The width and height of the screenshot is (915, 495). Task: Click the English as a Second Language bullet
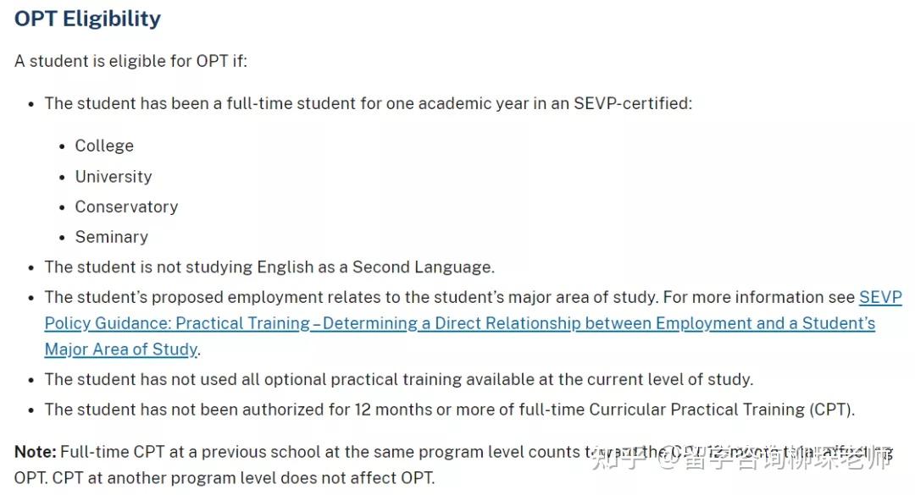(269, 267)
